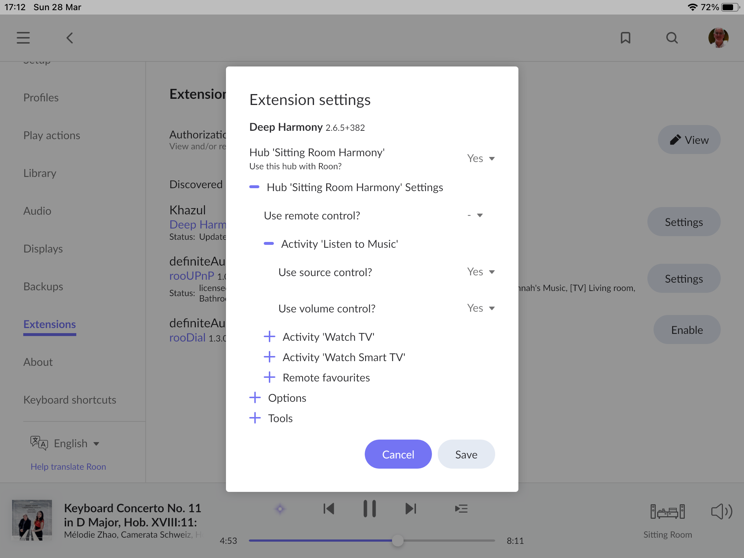Open bookmarks via the bookmark icon
Image resolution: width=744 pixels, height=558 pixels.
[626, 38]
